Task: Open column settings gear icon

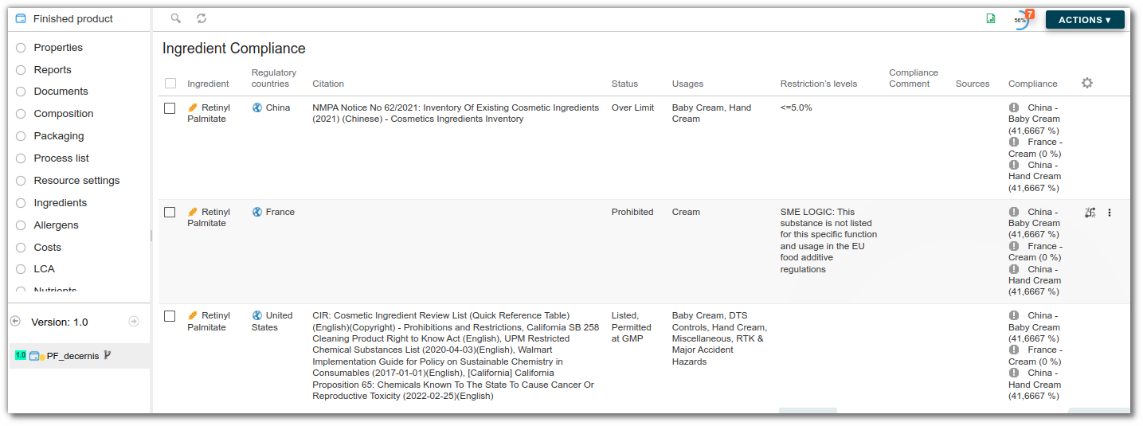Action: [x=1087, y=83]
